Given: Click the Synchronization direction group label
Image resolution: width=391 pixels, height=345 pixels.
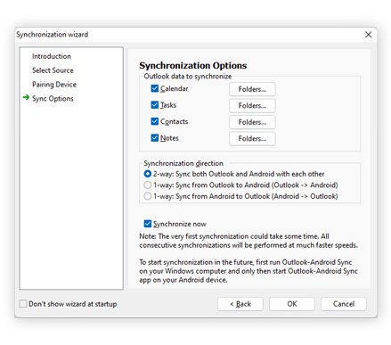Looking at the screenshot, I should [x=183, y=163].
